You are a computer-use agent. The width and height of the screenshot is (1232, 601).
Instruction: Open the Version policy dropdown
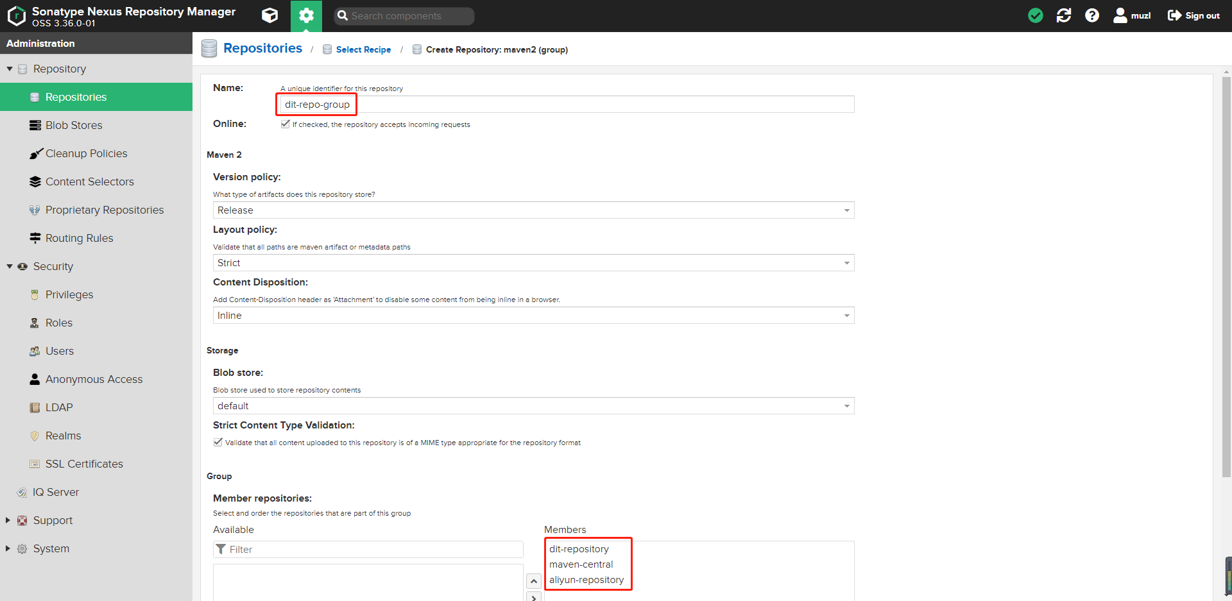tap(533, 210)
